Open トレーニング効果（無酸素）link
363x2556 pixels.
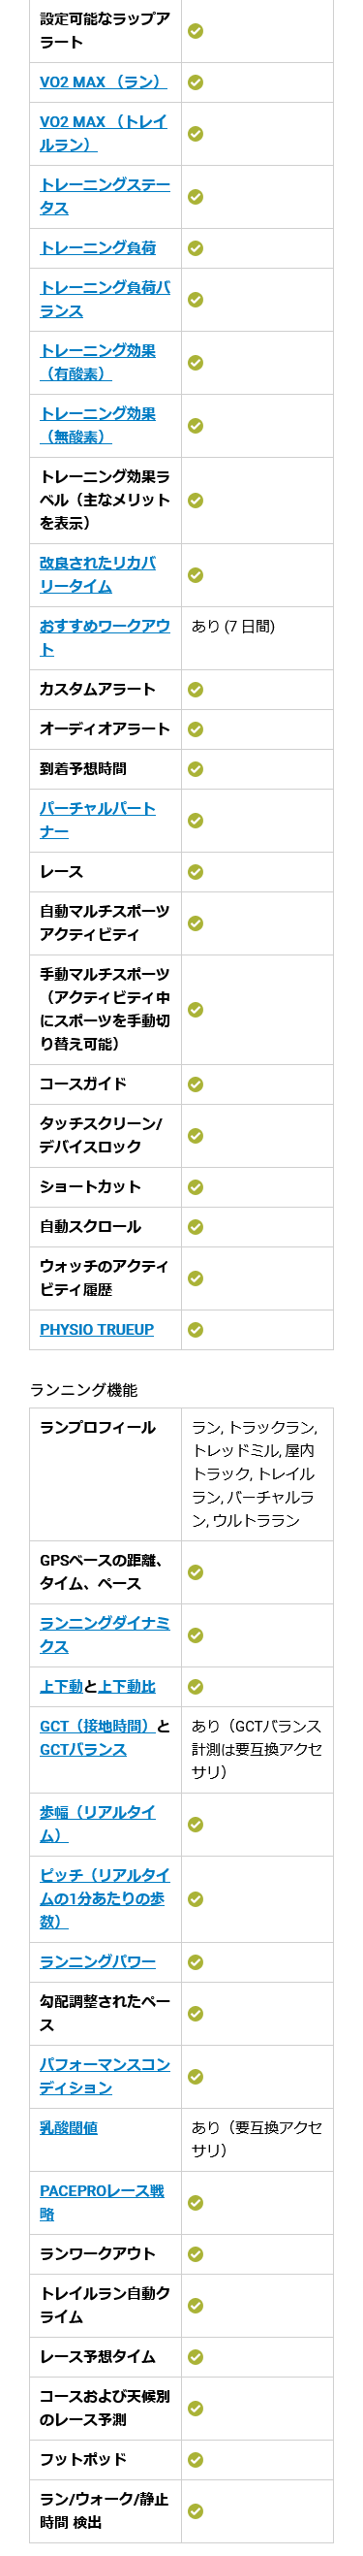tap(98, 426)
